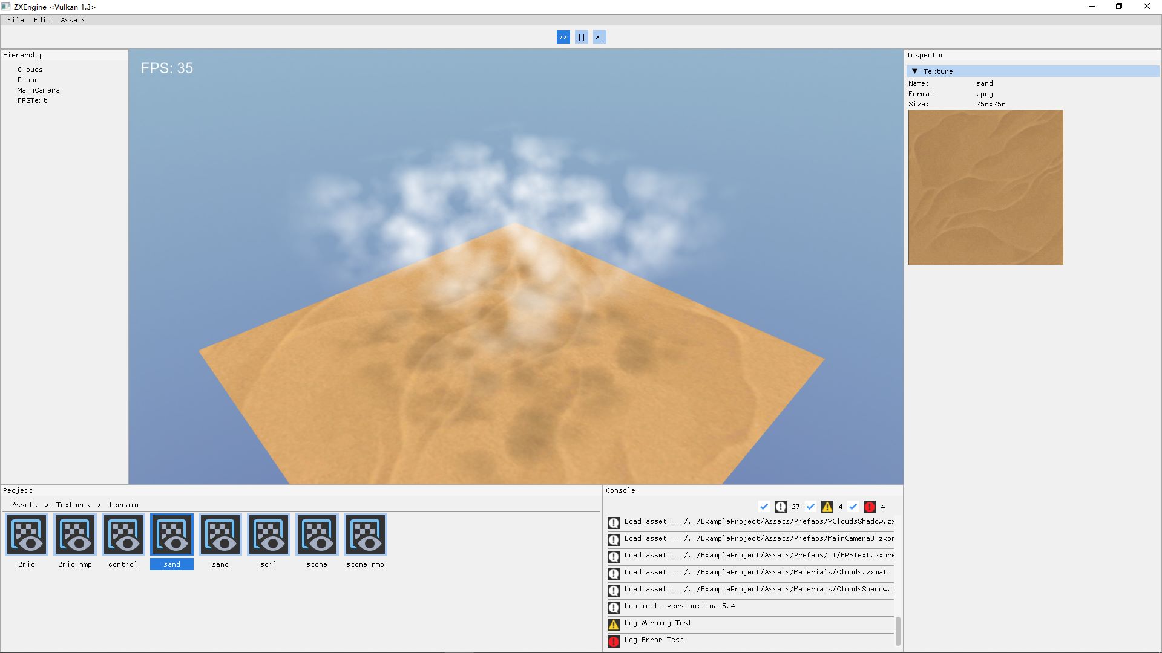Viewport: 1162px width, 653px height.
Task: Navigate to Textures in project breadcrumb
Action: 73,505
